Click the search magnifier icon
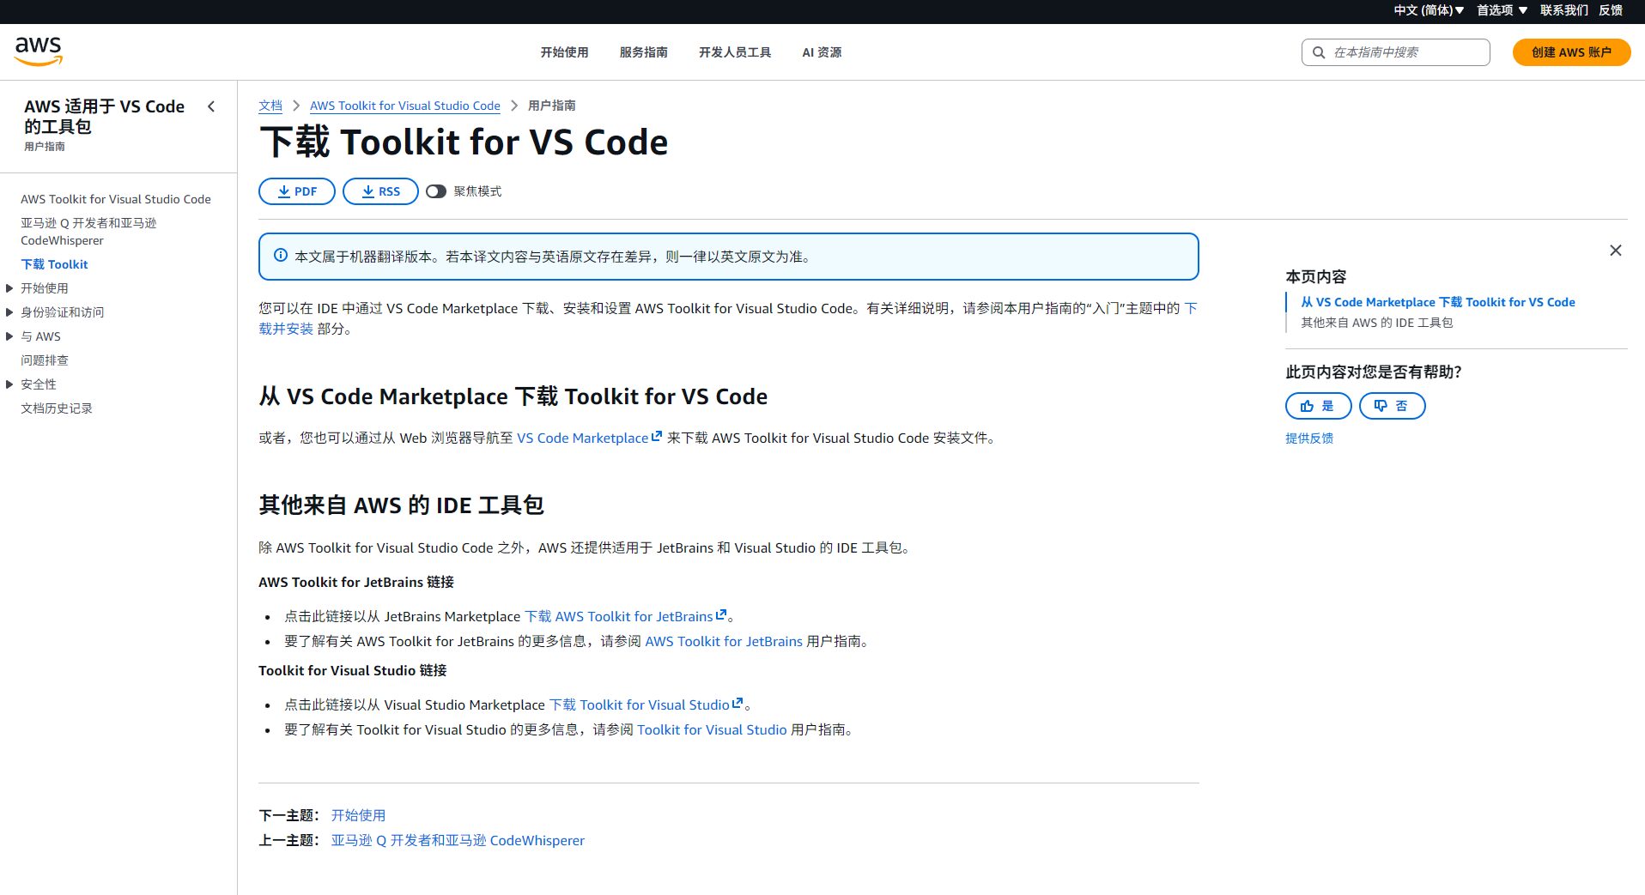Viewport: 1645px width, 895px height. pyautogui.click(x=1320, y=52)
